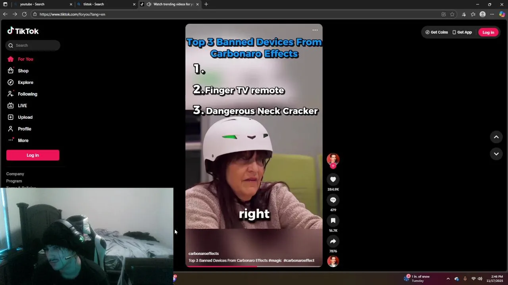508x285 pixels.
Task: Click the browser forward arrow
Action: click(x=15, y=14)
